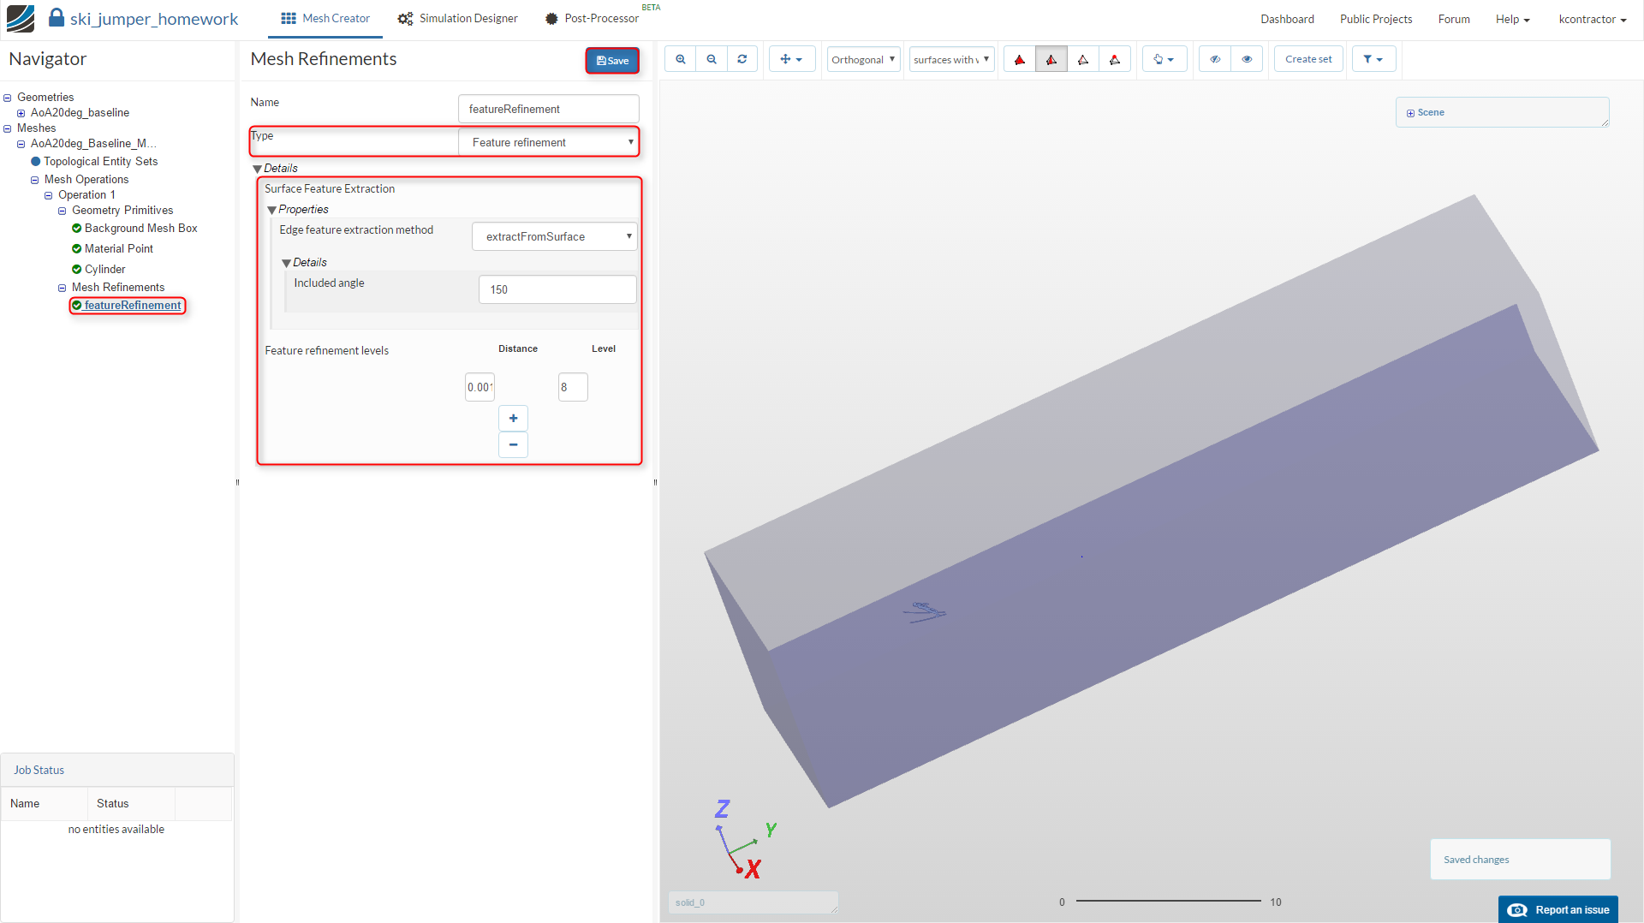
Task: Collapse the Geometry Primitives tree node
Action: [x=62, y=211]
